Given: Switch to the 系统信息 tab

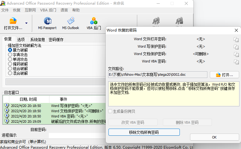Looking at the screenshot, I should click(37, 40).
